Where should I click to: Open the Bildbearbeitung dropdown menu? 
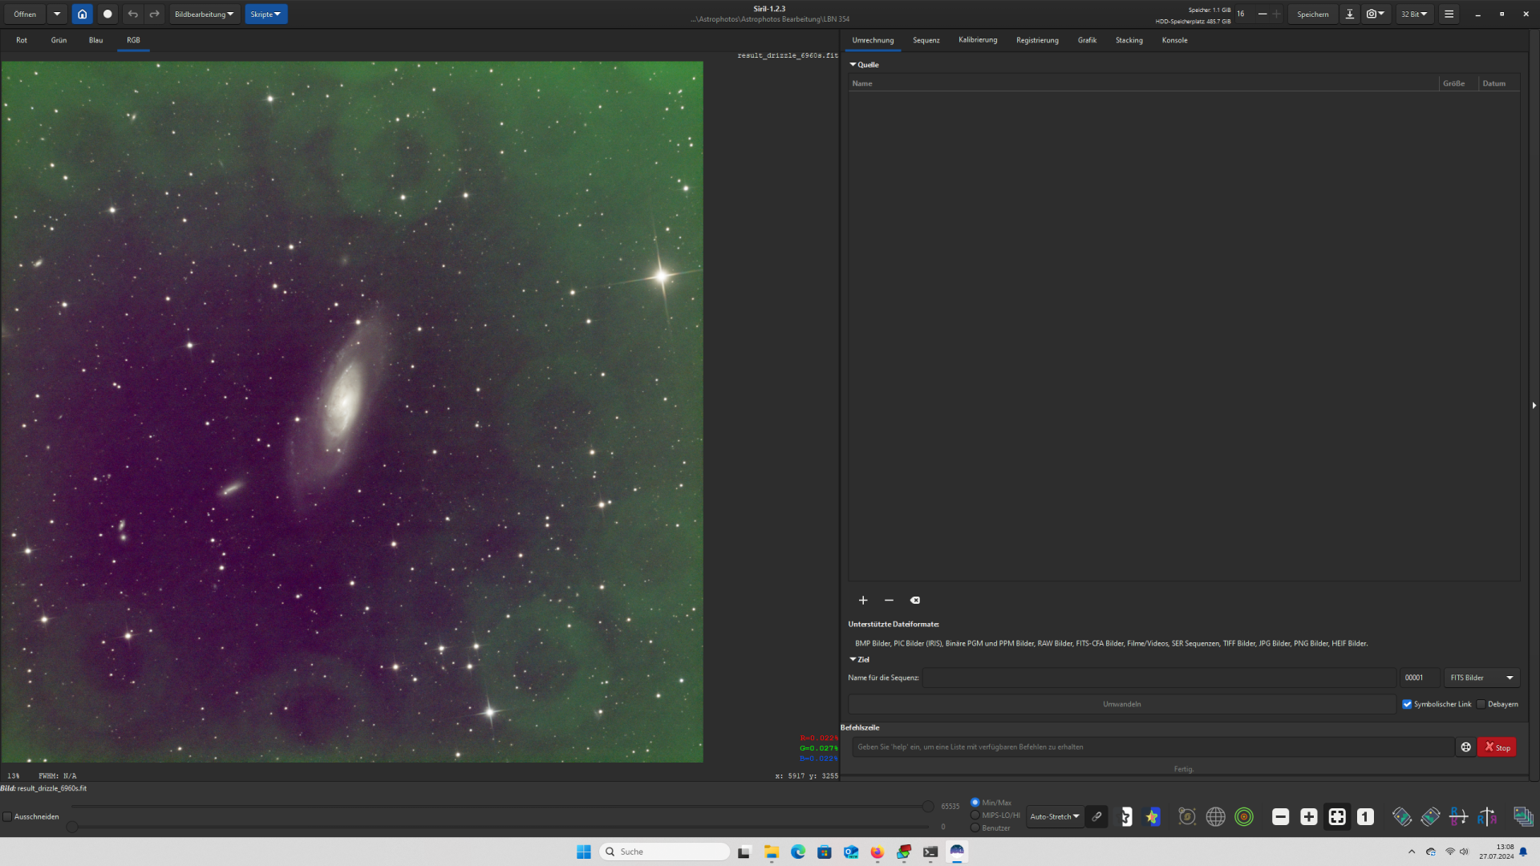205,14
